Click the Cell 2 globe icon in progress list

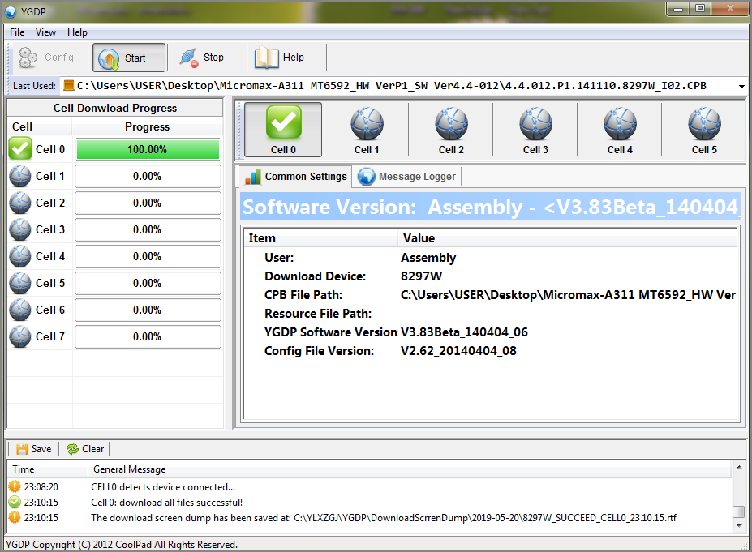(20, 203)
